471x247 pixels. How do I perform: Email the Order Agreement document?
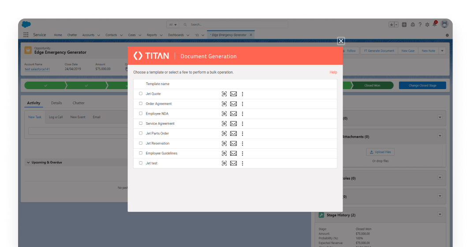[233, 104]
